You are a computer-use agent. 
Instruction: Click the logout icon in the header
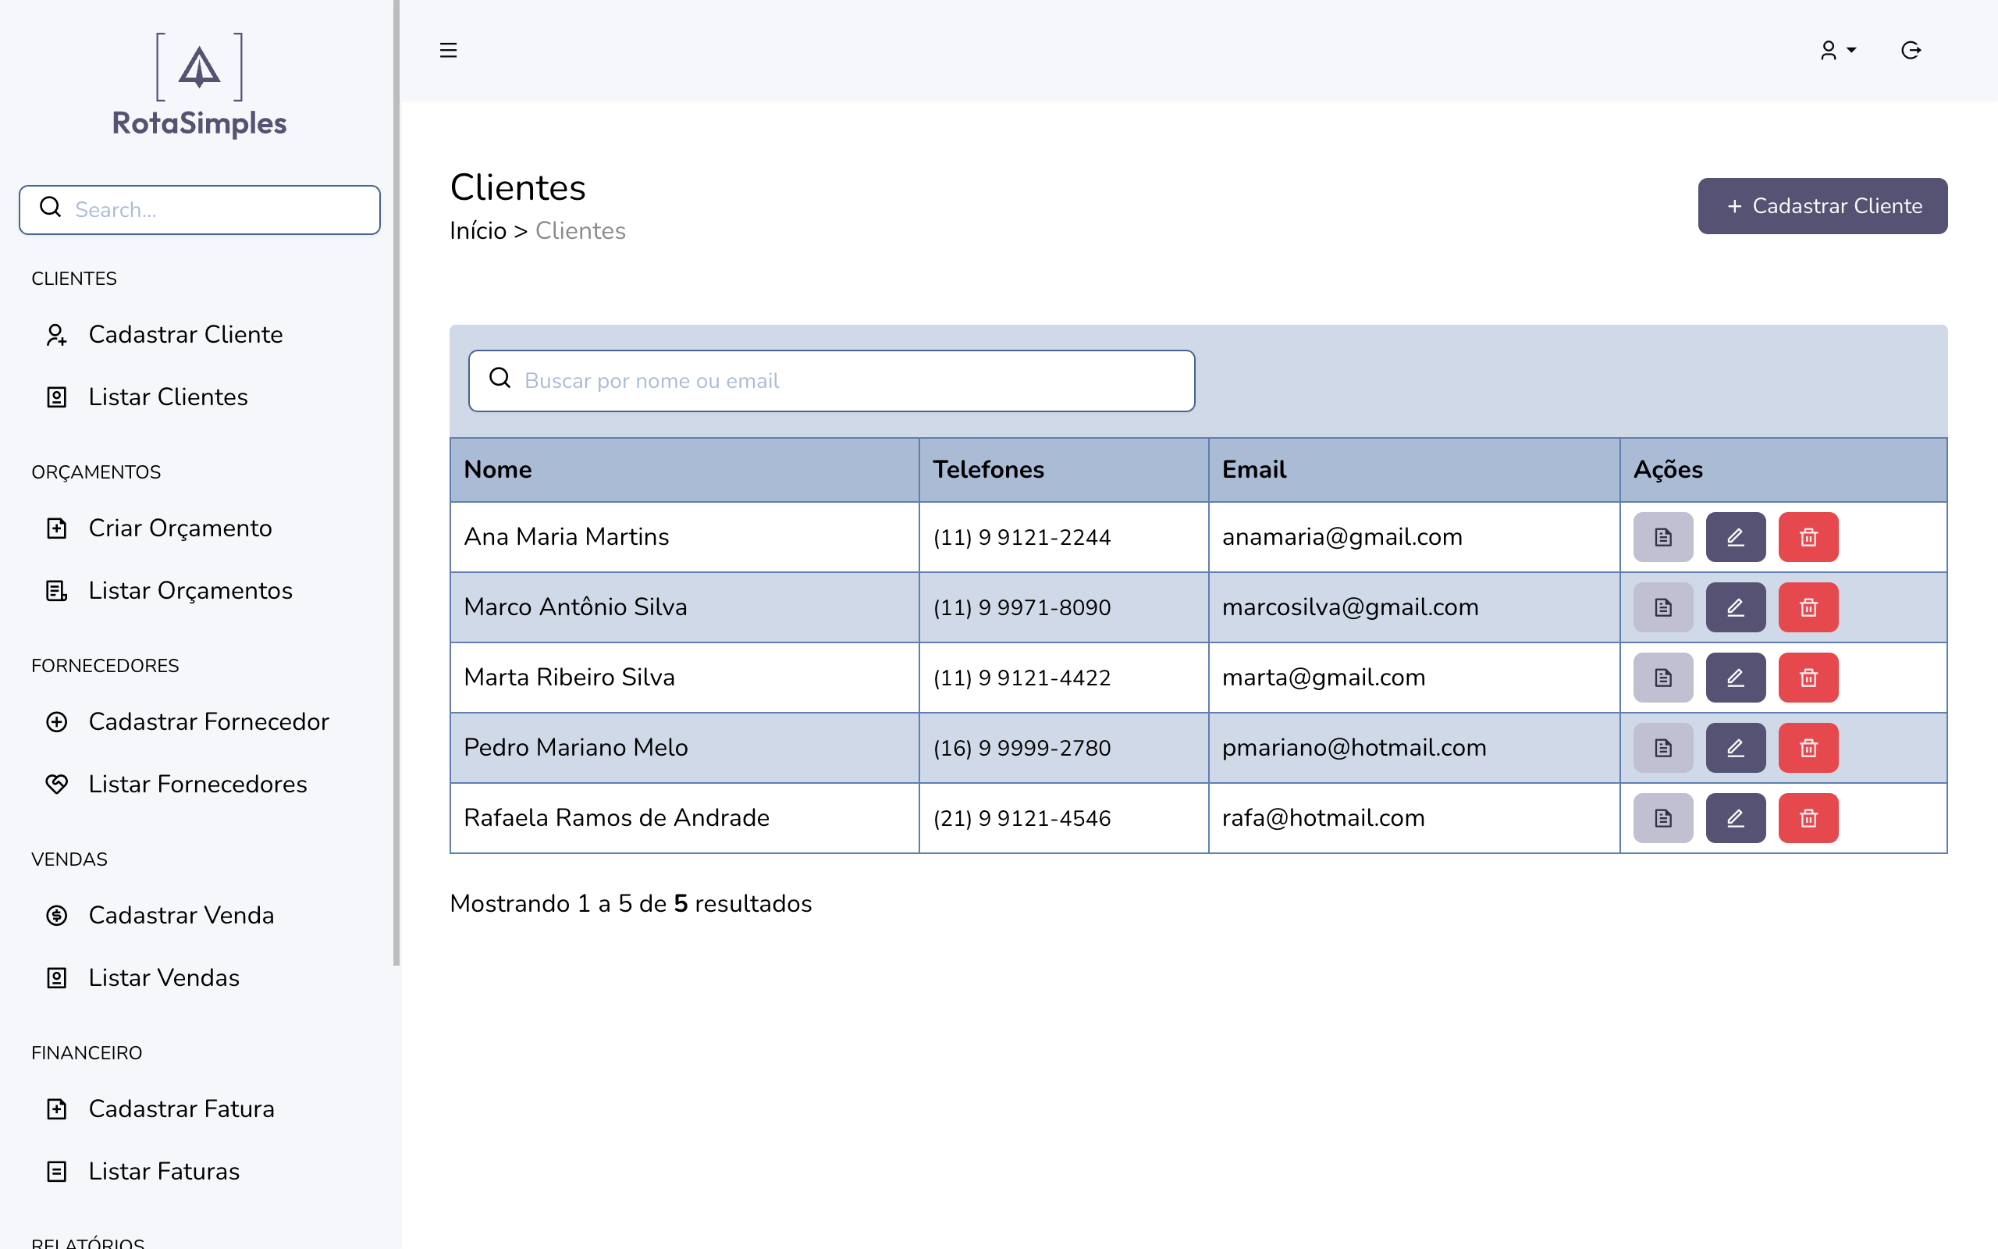[x=1911, y=51]
